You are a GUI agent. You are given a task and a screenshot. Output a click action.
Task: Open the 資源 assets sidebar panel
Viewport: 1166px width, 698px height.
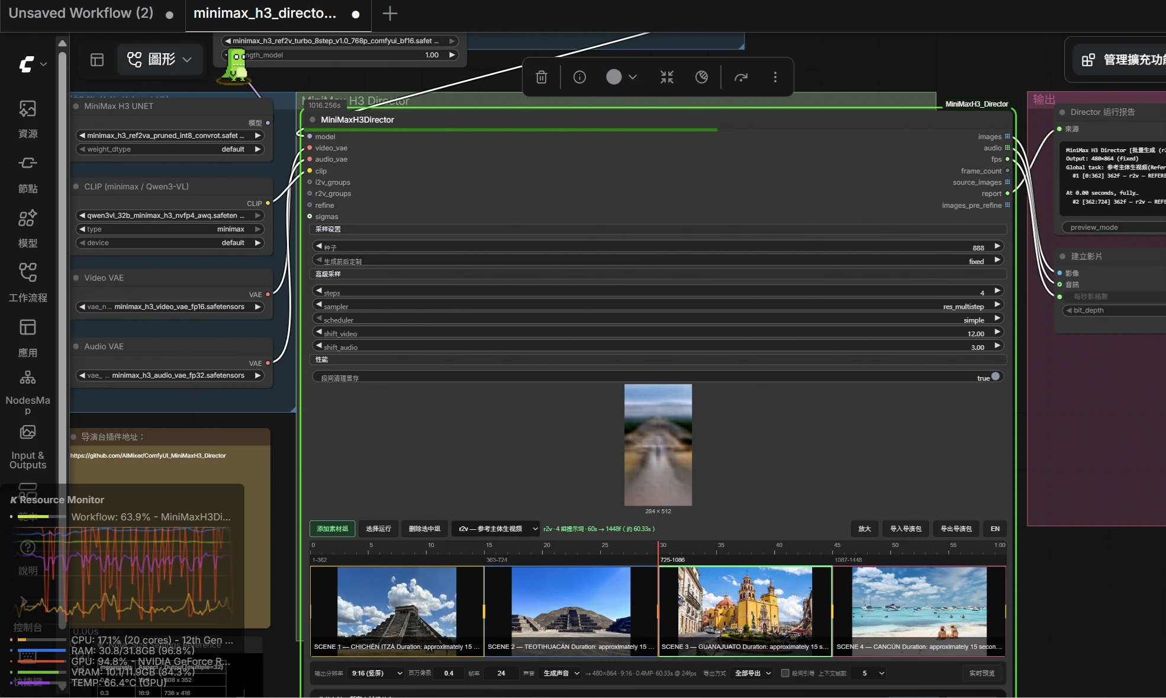coord(28,119)
